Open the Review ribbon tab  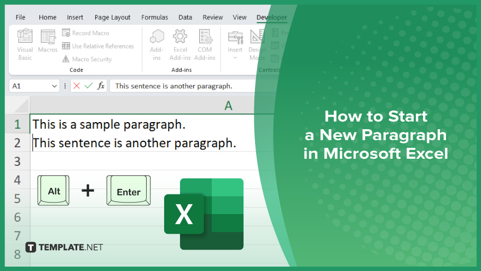212,18
